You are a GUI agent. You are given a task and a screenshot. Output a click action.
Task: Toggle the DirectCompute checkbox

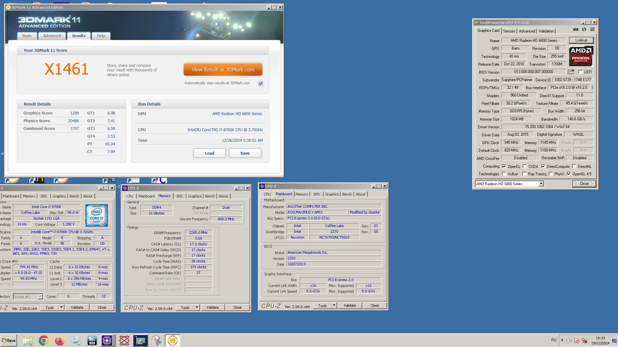coord(543,167)
